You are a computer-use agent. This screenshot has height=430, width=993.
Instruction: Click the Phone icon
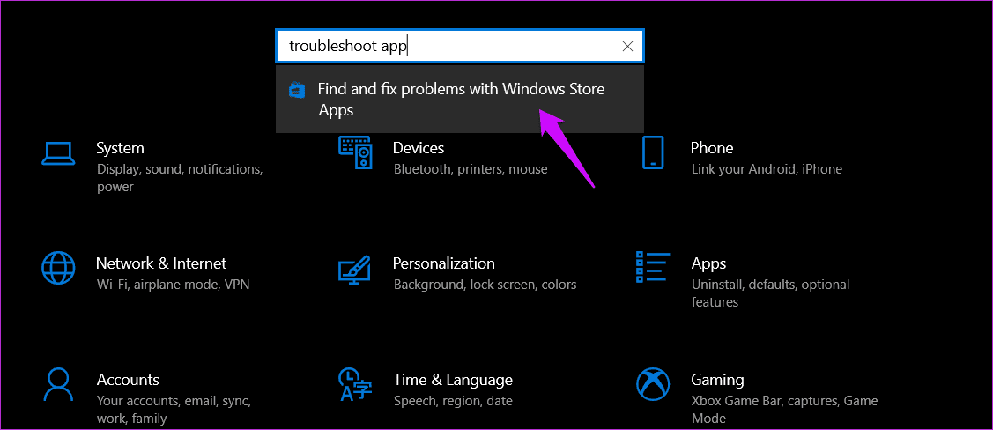click(653, 152)
